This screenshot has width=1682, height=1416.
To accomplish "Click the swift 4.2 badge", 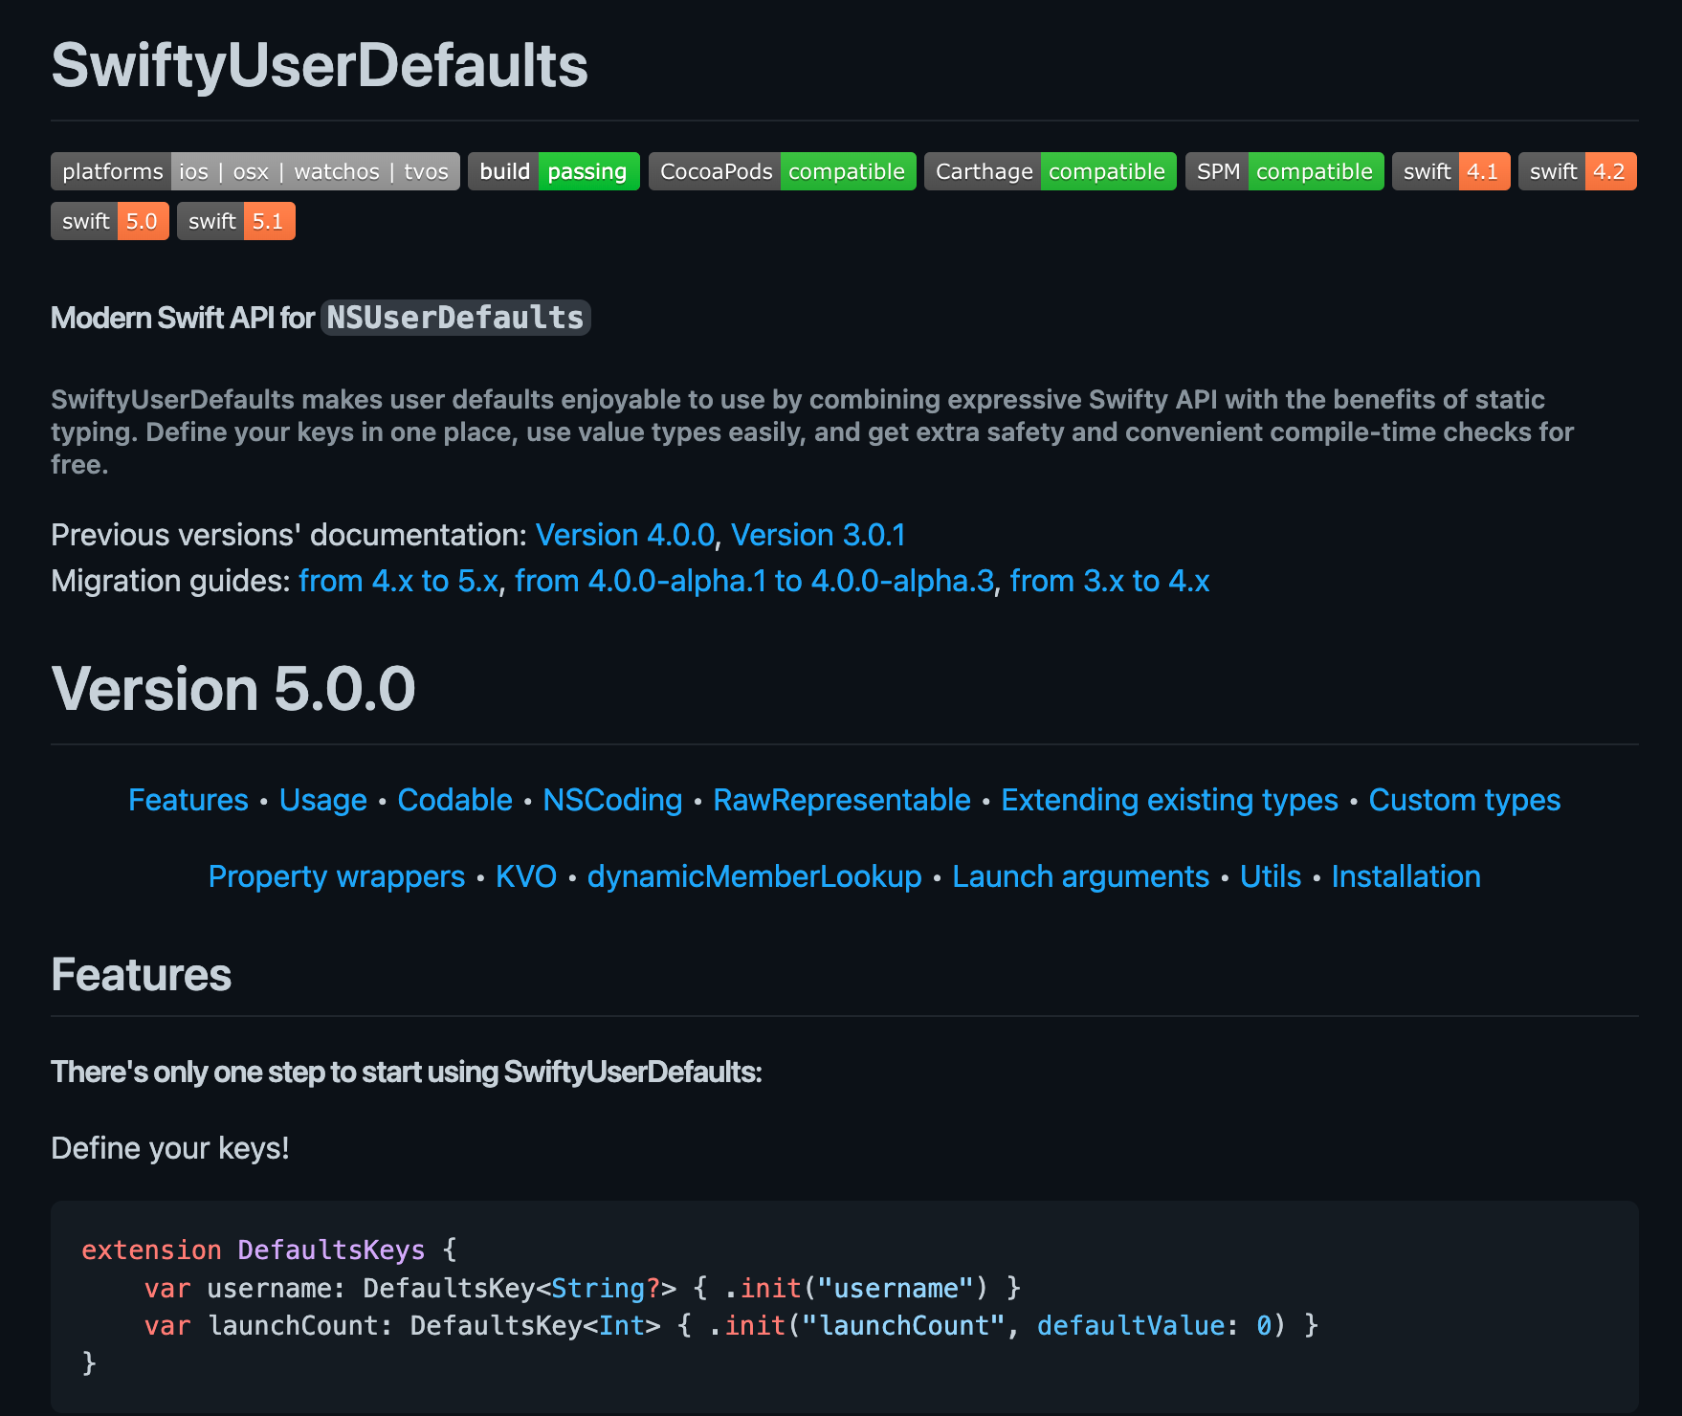I will [1578, 171].
